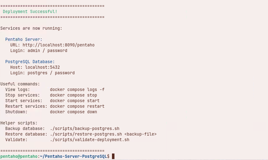
Task: Click the ./scripts/restore-postgres.sh script path
Action: tap(86, 134)
